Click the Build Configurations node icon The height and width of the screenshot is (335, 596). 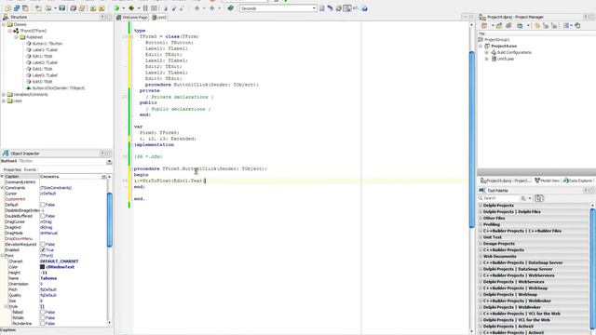(x=494, y=52)
